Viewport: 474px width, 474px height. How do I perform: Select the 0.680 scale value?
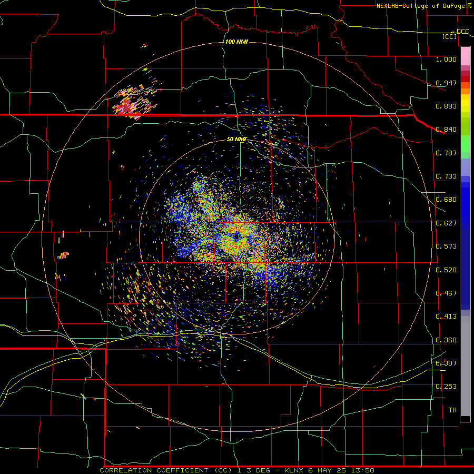coord(446,199)
